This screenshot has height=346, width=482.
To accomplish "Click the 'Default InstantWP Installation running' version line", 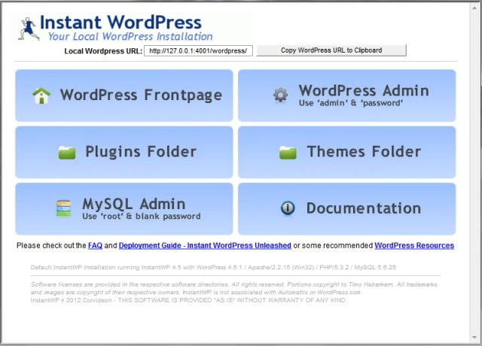I will click(213, 268).
